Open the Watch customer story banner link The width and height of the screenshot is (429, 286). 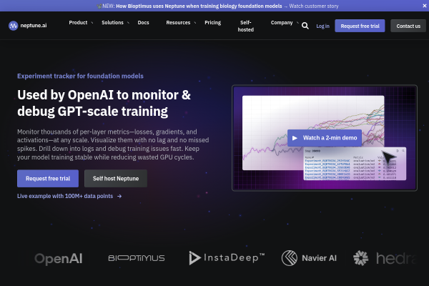305,5
